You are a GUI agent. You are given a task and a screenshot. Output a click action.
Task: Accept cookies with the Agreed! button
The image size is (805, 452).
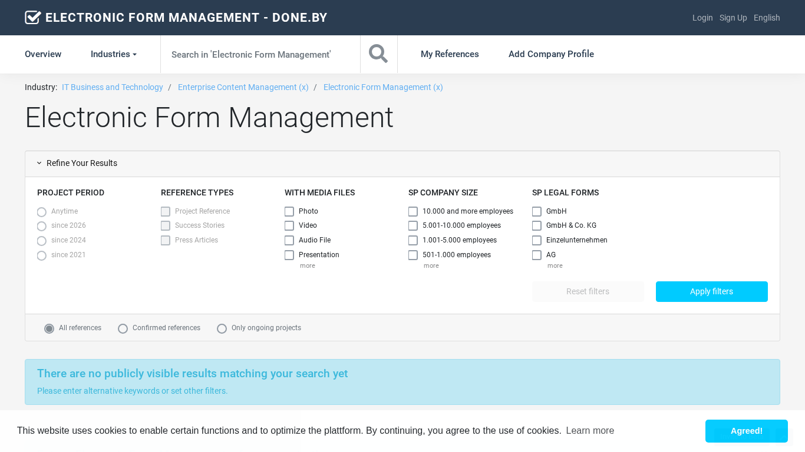click(746, 431)
